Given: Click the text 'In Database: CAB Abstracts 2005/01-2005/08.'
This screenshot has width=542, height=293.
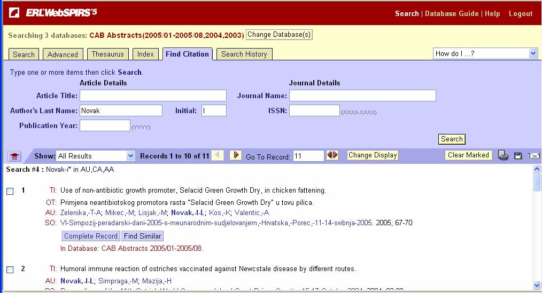Looking at the screenshot, I should point(131,248).
